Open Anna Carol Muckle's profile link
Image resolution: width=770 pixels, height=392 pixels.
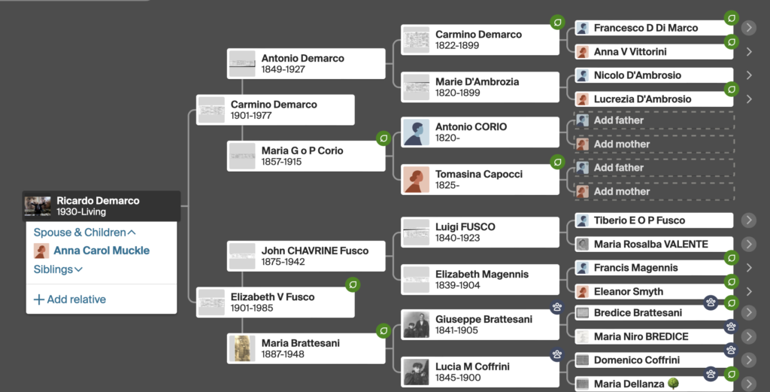tap(102, 251)
